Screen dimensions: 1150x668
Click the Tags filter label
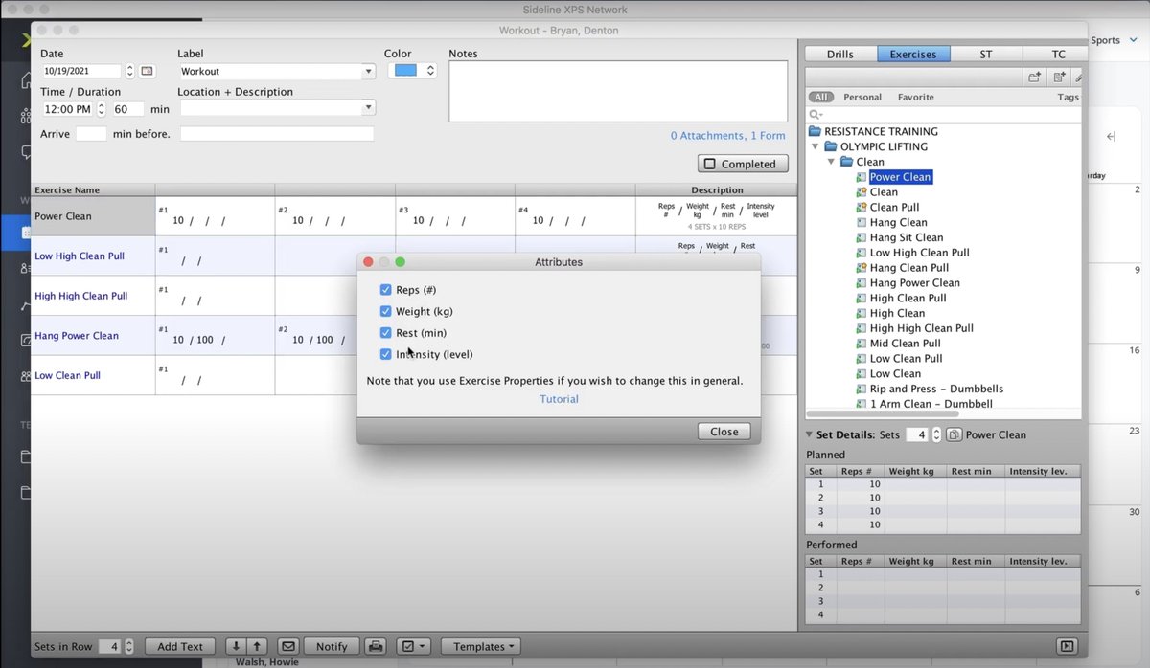point(1068,97)
